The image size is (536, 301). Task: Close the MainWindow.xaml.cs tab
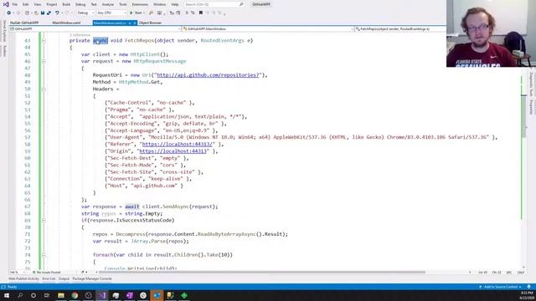(x=135, y=23)
